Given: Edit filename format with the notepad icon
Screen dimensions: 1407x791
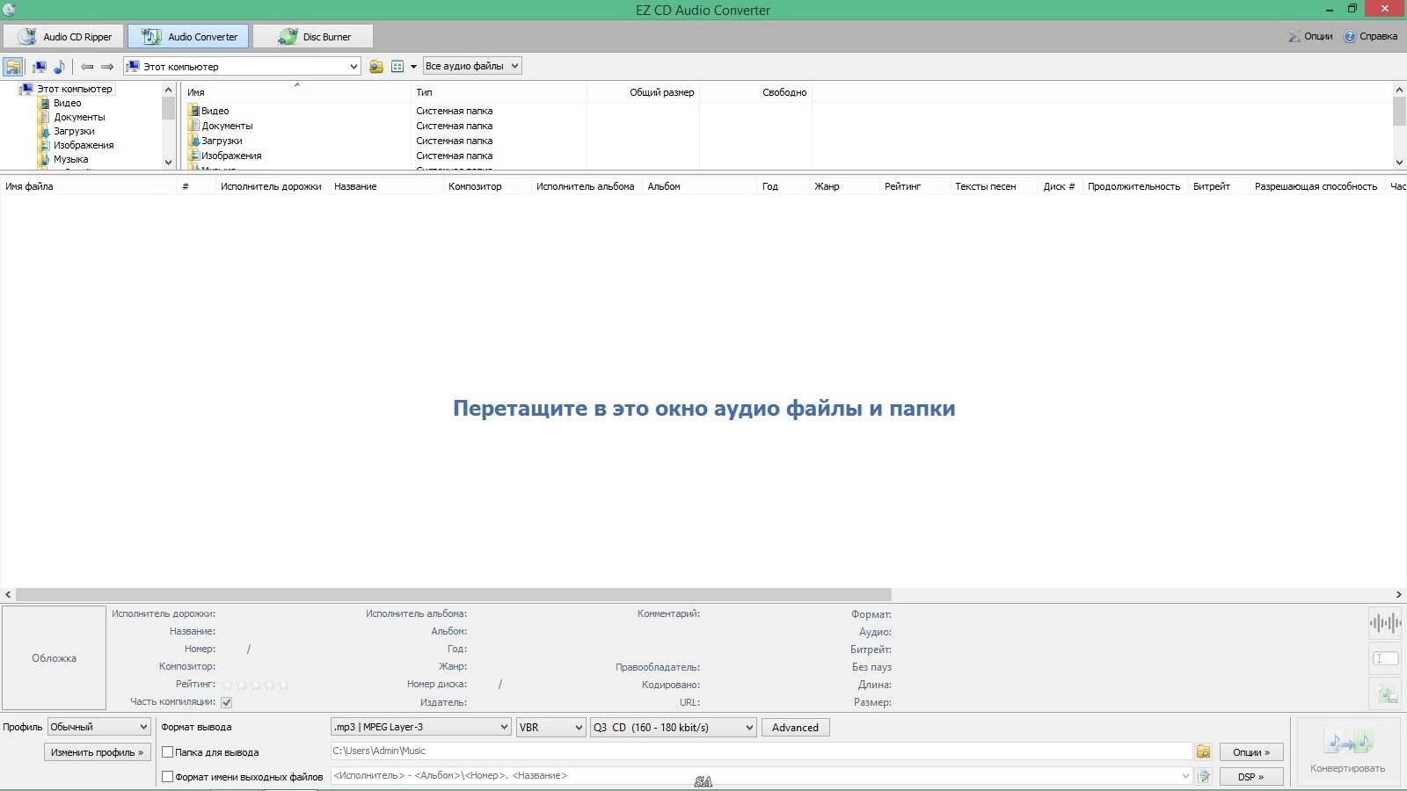Looking at the screenshot, I should 1203,776.
